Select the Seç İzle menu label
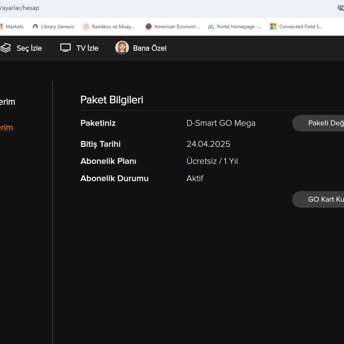This screenshot has width=344, height=344. point(29,48)
